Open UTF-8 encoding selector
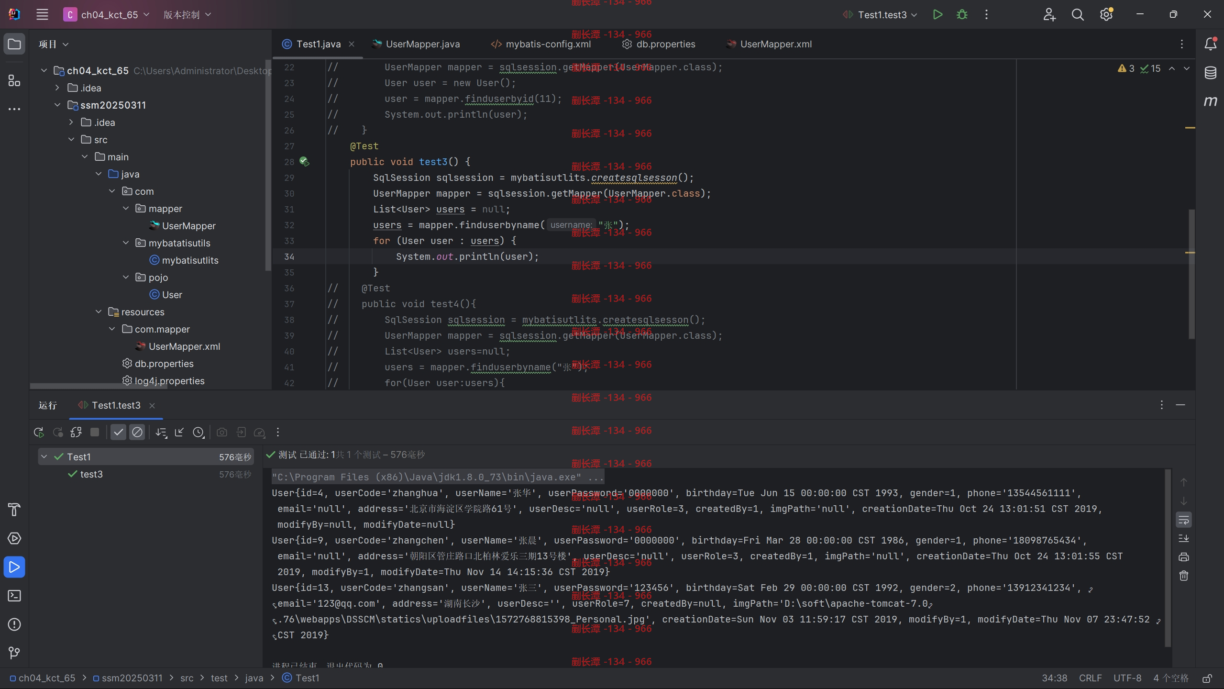Screen dimensions: 1224x689 point(1127,678)
